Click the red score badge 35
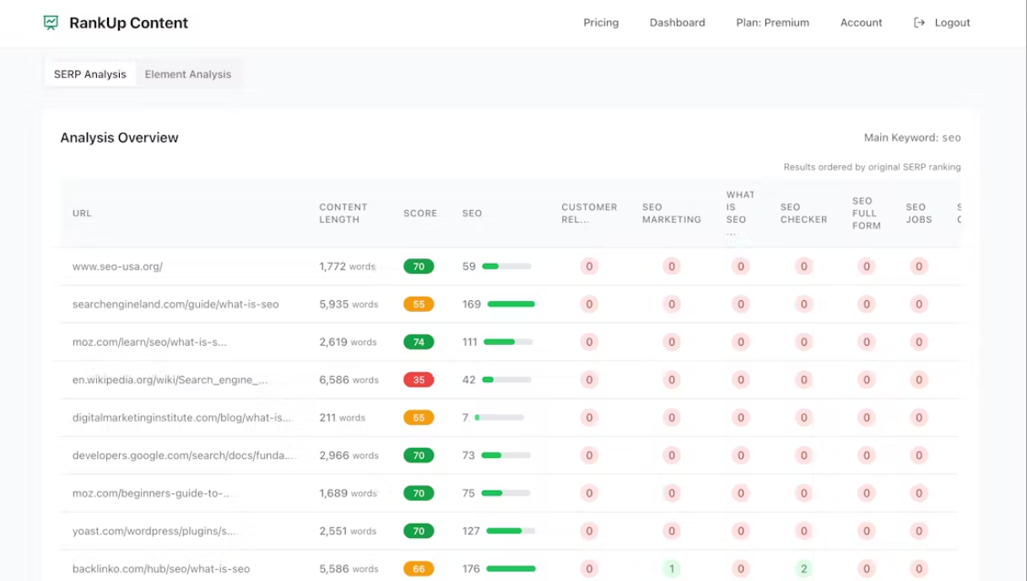Screen dimensions: 1027x581 (419, 380)
